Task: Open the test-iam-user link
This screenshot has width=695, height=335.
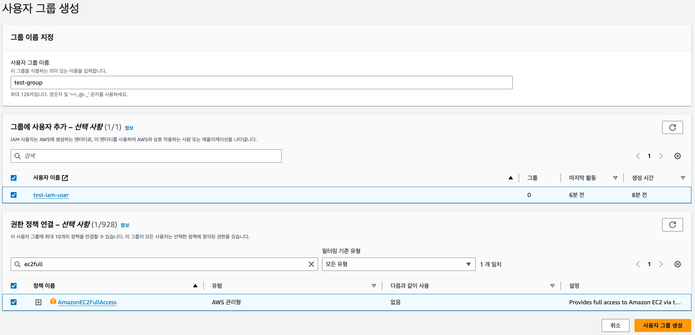Action: tap(51, 195)
